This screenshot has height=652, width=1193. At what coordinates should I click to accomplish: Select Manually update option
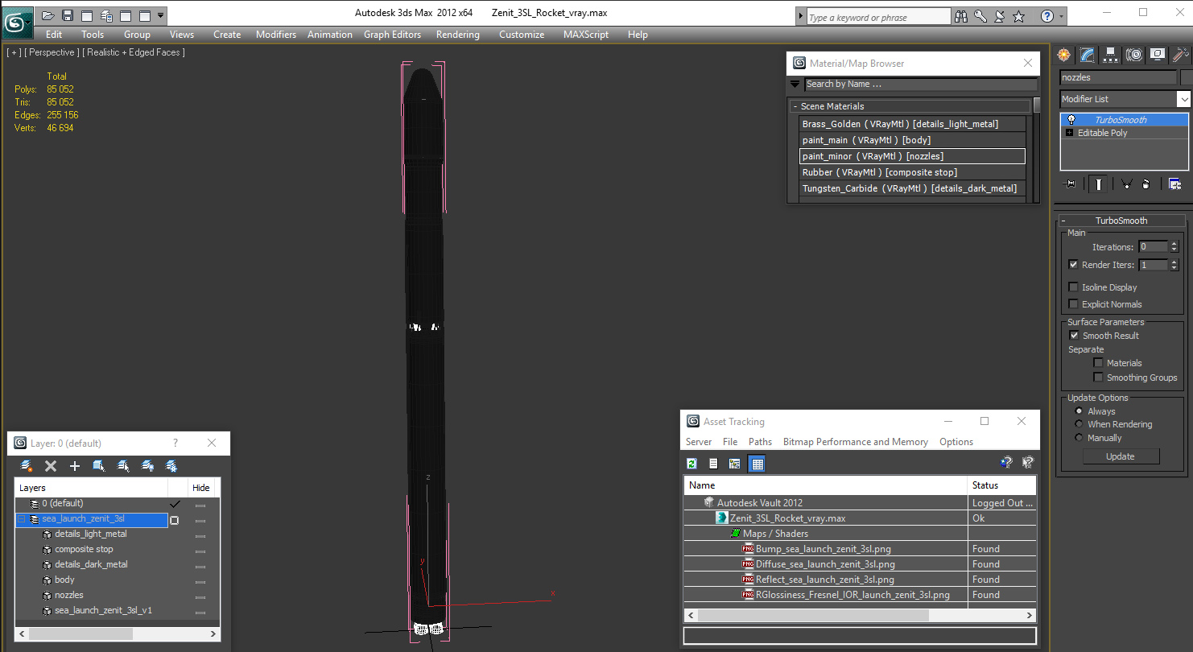click(x=1079, y=438)
